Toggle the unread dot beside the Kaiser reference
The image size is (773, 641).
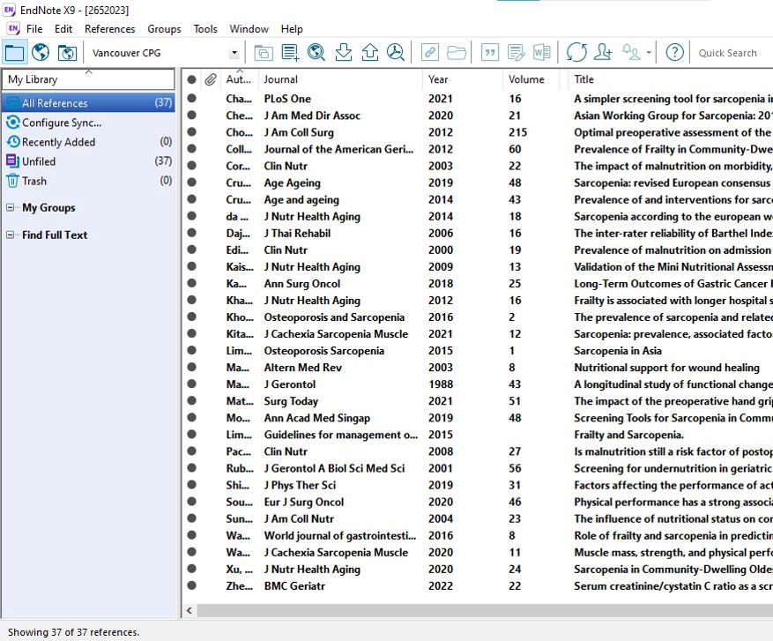pos(191,266)
